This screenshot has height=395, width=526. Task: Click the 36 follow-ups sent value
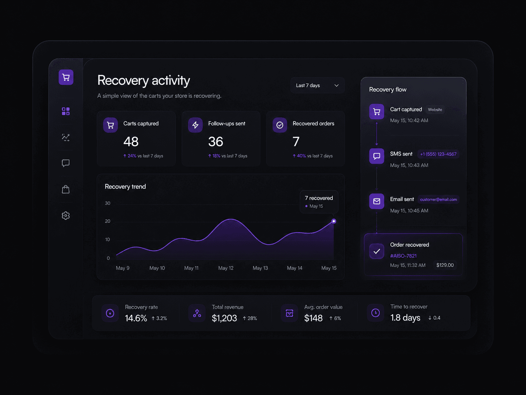(215, 141)
